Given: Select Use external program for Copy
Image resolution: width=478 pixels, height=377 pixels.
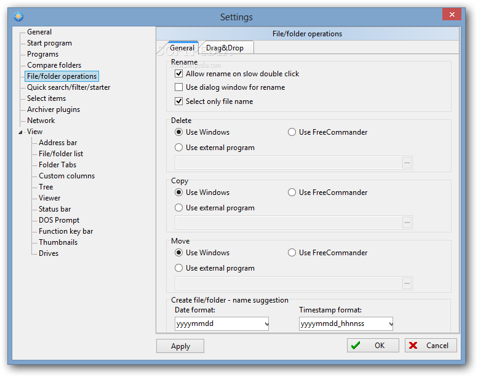Looking at the screenshot, I should (x=178, y=208).
